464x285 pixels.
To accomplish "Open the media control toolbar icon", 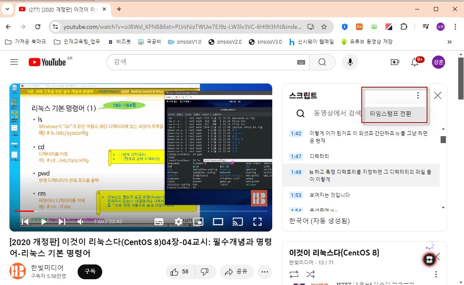I will [x=425, y=27].
